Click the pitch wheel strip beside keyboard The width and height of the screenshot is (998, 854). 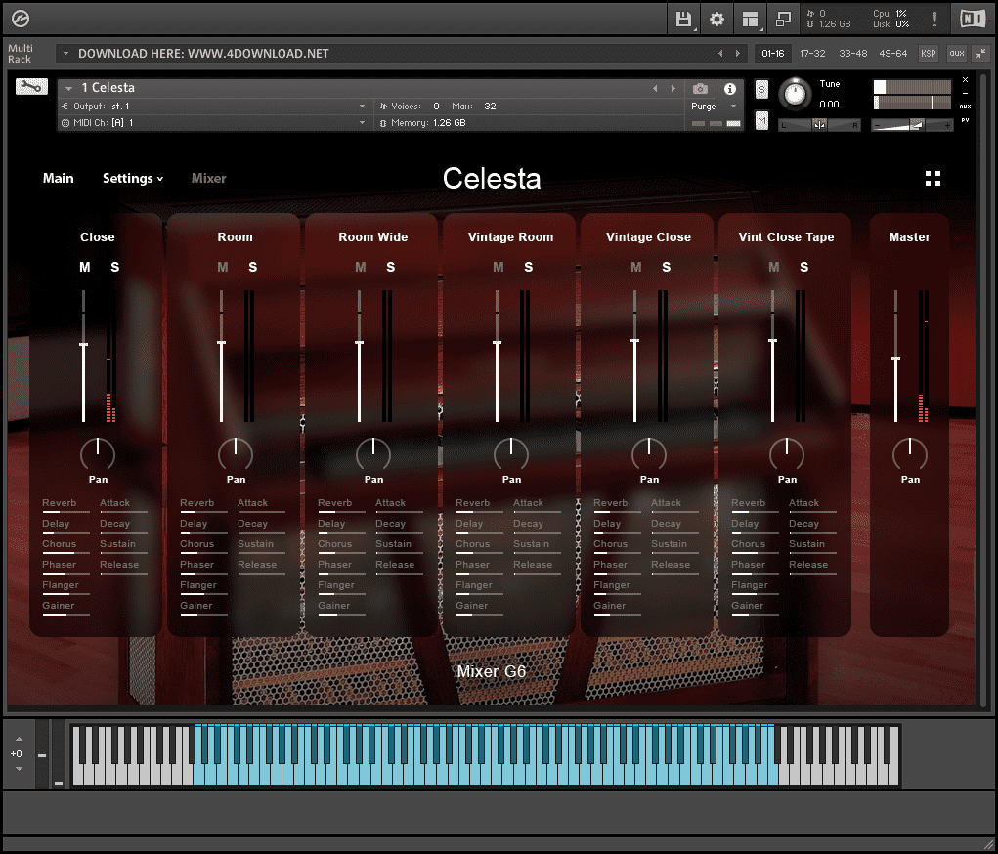(42, 755)
